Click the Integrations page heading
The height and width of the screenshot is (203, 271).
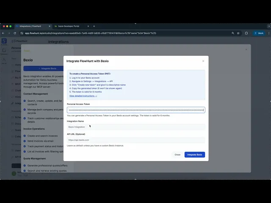(x=58, y=42)
